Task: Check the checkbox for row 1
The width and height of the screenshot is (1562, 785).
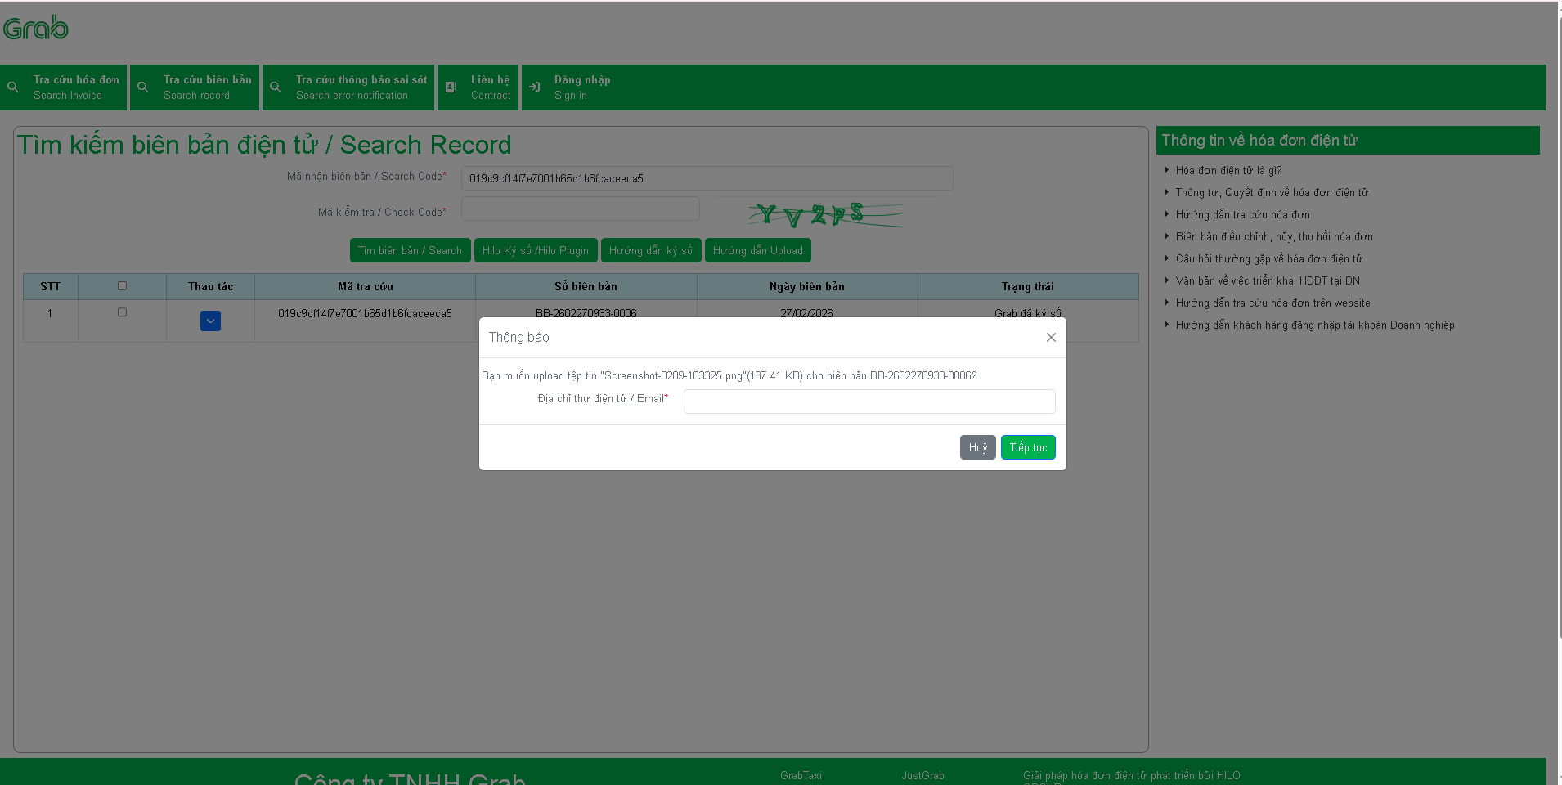Action: click(x=122, y=312)
